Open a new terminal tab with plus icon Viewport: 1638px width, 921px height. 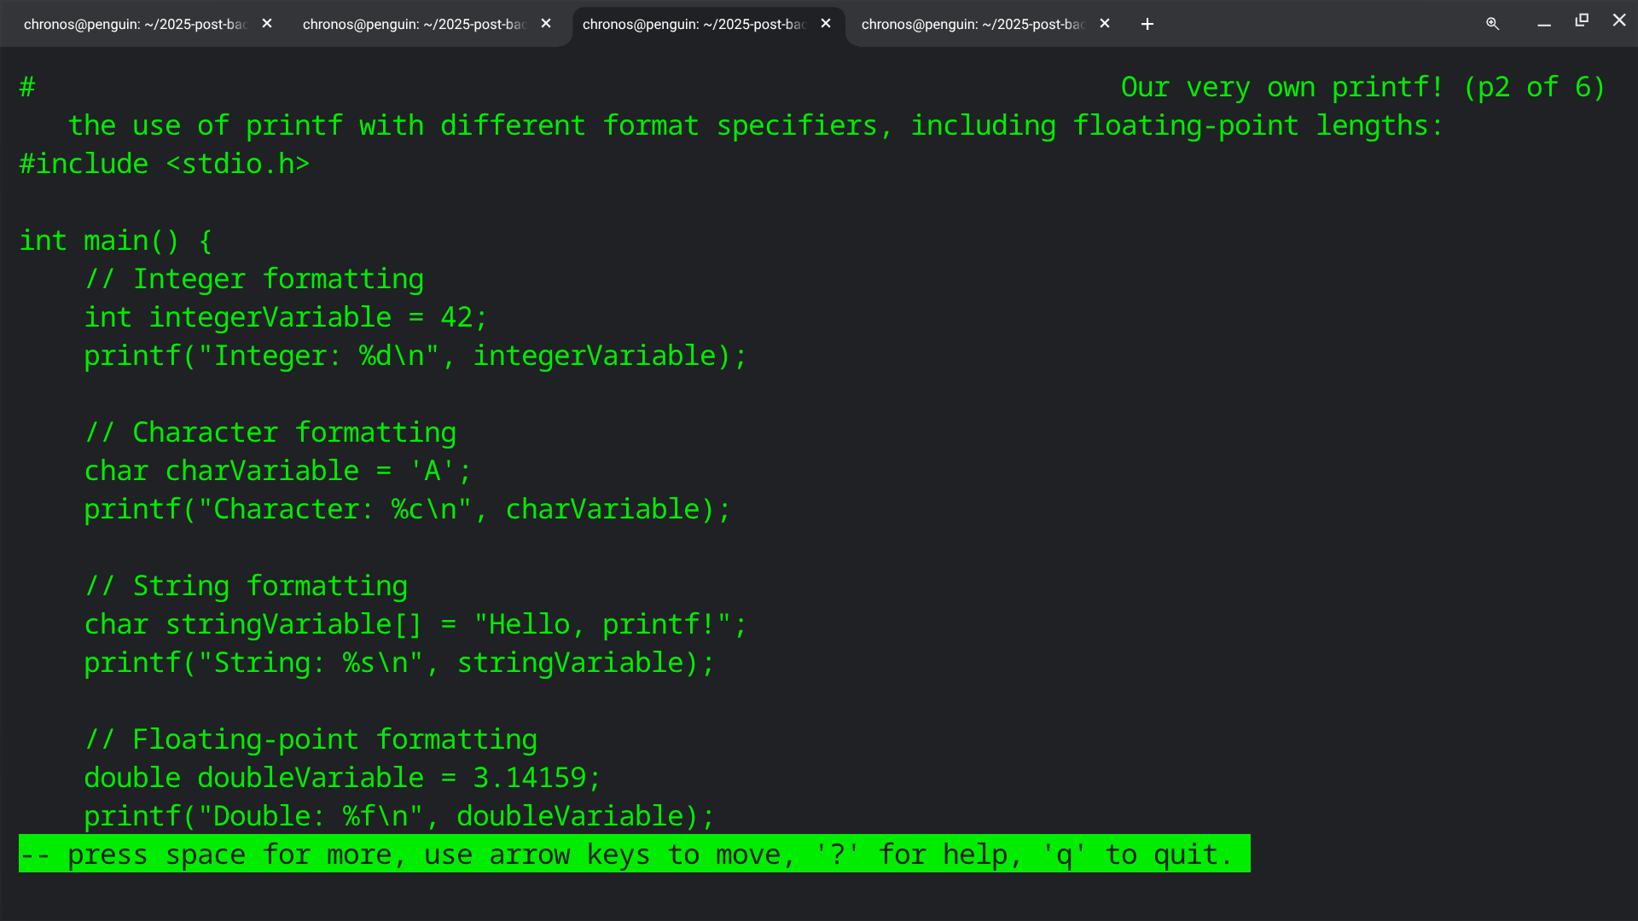[x=1147, y=24]
